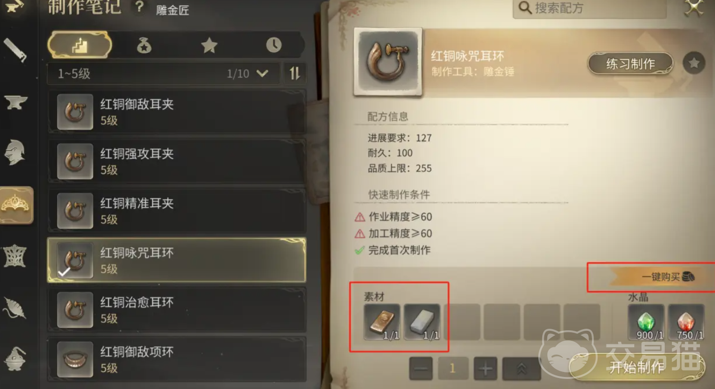Click the 搜索配方 search field
The width and height of the screenshot is (715, 389).
pyautogui.click(x=589, y=9)
